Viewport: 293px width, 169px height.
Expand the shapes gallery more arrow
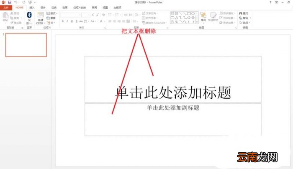coord(197,22)
